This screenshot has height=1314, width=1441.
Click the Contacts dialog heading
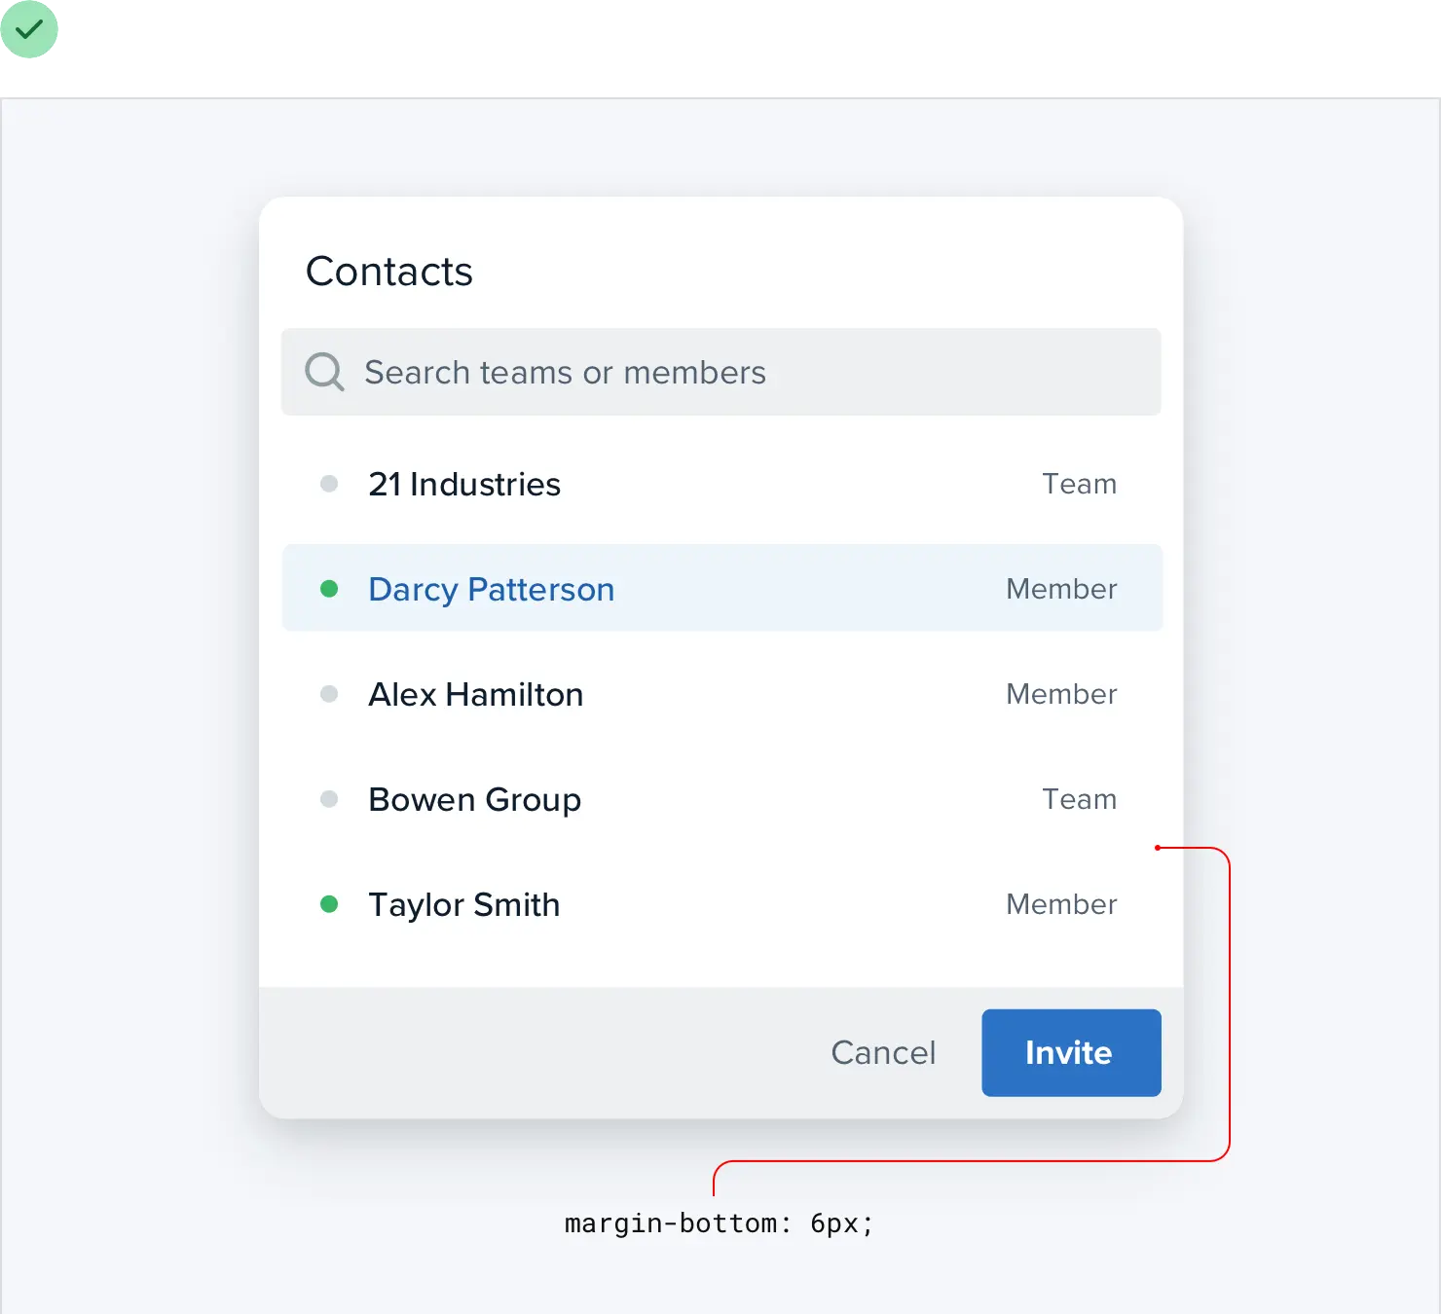[x=388, y=272]
